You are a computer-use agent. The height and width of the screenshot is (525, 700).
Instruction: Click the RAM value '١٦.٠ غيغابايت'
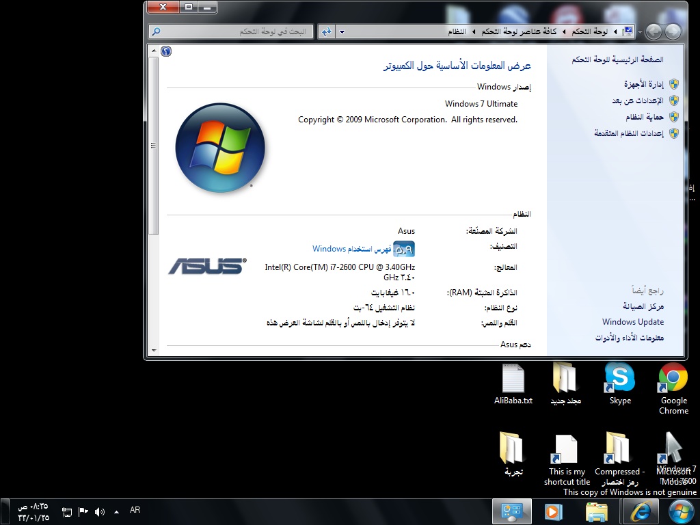click(393, 293)
